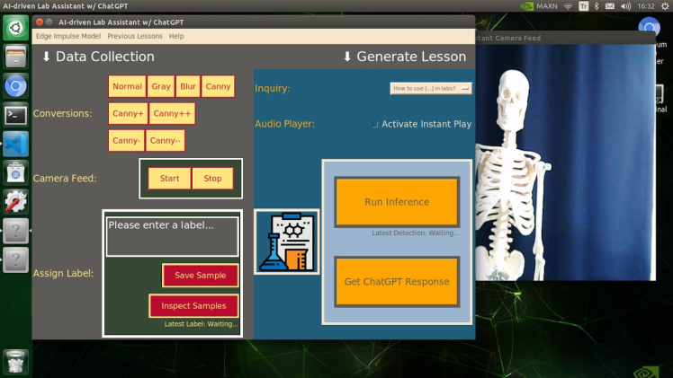
Task: Apply the Normal conversion
Action: pyautogui.click(x=127, y=86)
